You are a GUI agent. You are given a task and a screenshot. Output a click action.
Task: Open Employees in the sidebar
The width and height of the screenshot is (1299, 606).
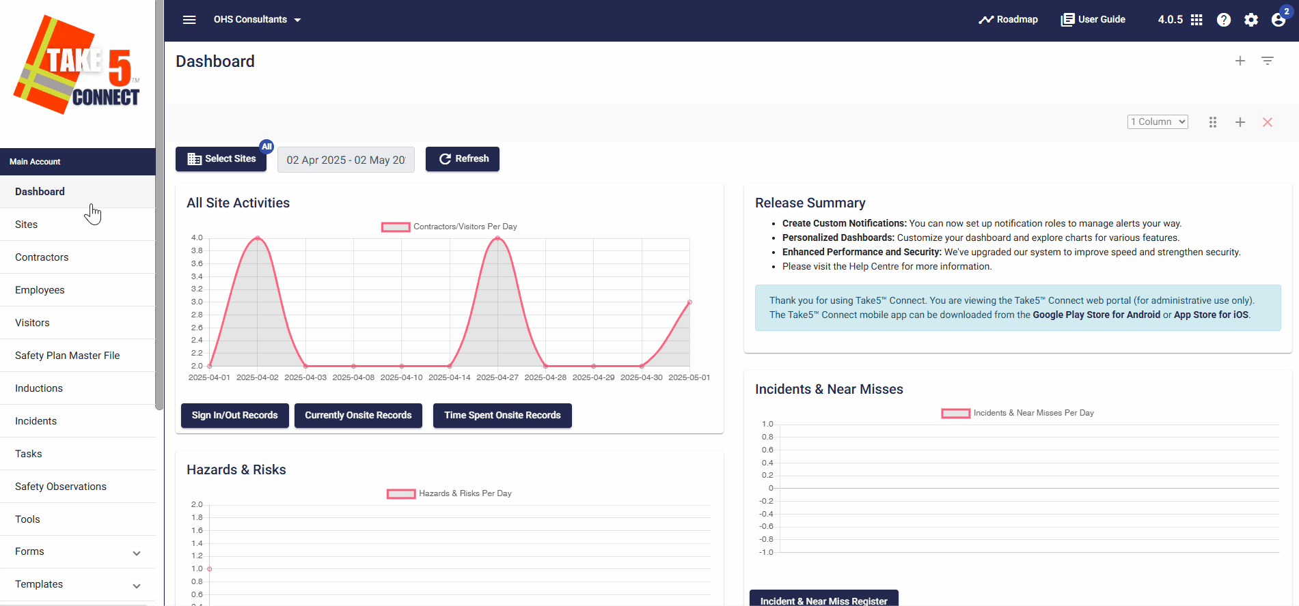click(x=78, y=290)
